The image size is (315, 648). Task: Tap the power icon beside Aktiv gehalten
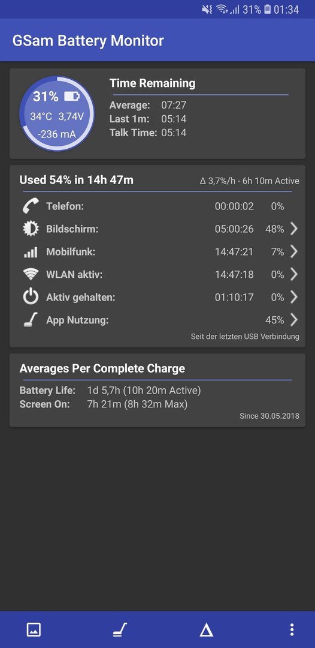[x=31, y=297]
